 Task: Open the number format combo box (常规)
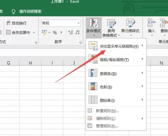point(61,23)
